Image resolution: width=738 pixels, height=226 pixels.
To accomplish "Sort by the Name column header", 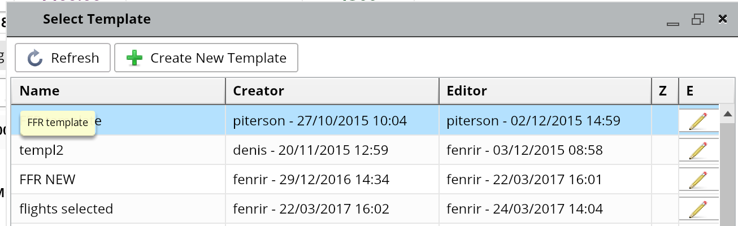I will [x=118, y=91].
